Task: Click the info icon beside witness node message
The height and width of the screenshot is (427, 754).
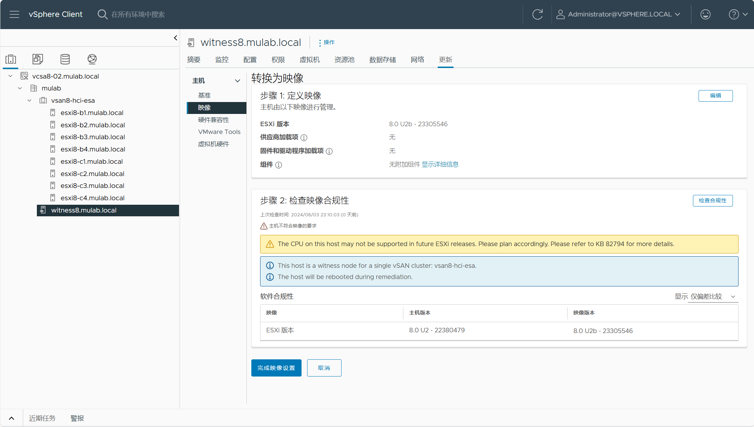Action: pos(270,266)
